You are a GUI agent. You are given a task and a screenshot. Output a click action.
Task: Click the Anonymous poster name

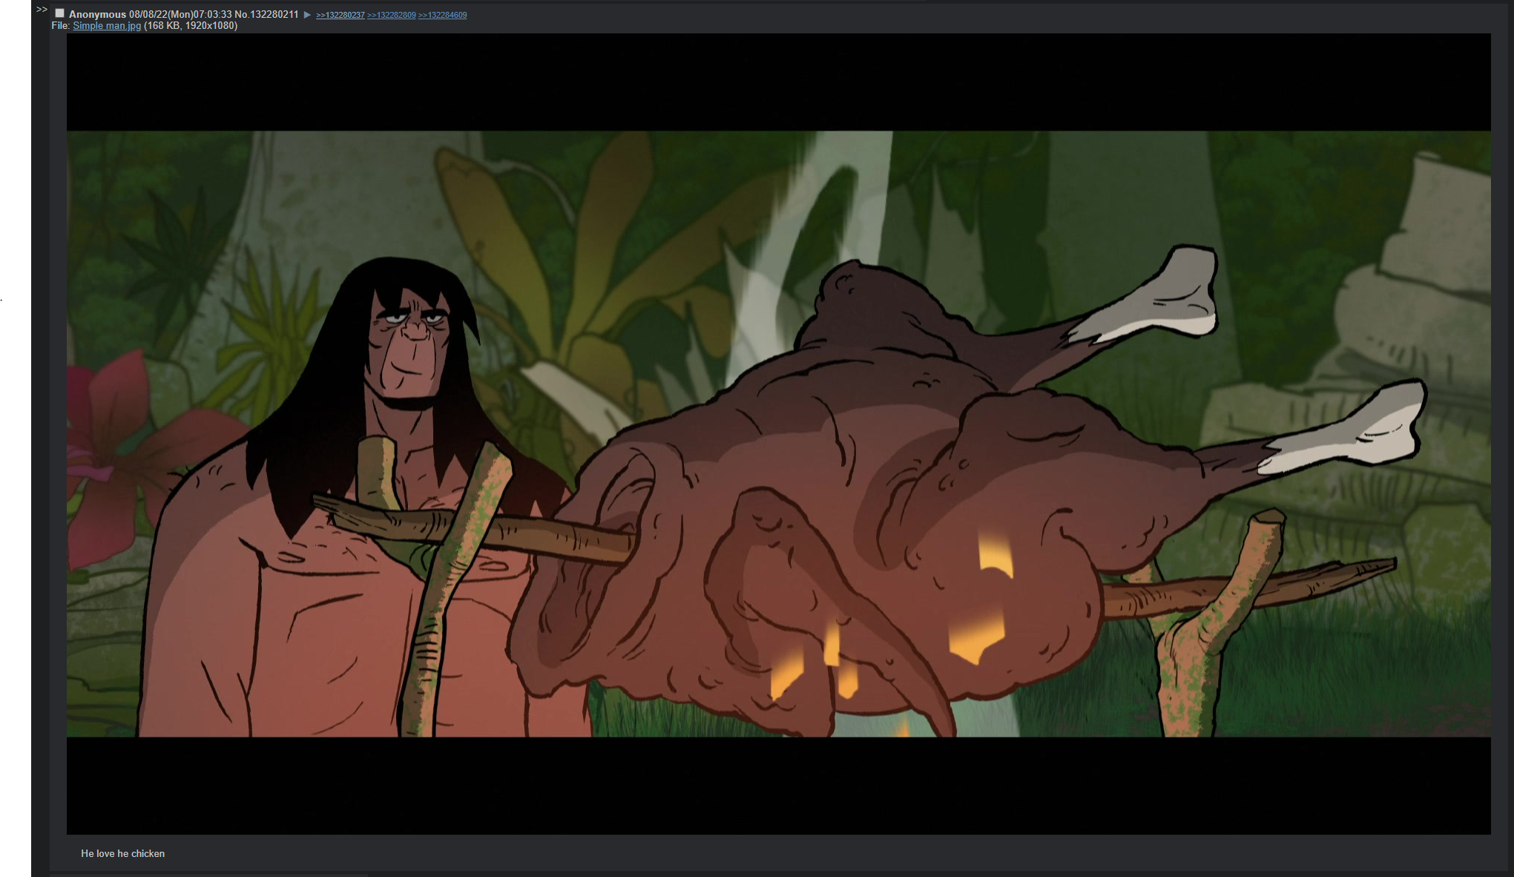pyautogui.click(x=97, y=15)
